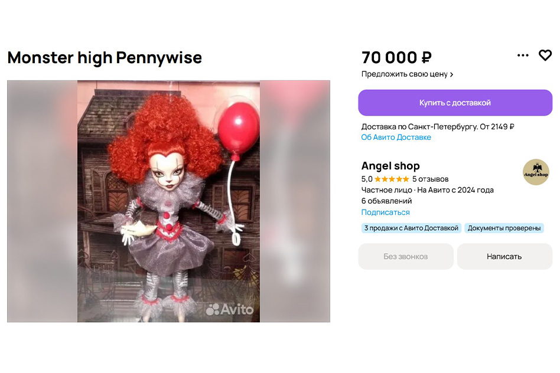Open the three-dot more options menu
560x373 pixels.
click(523, 55)
